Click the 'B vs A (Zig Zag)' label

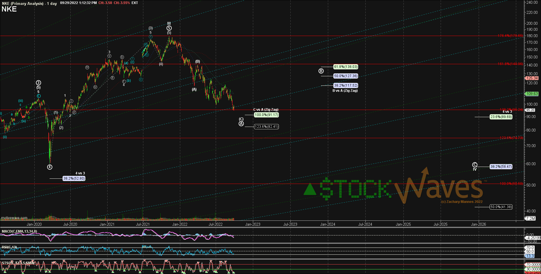tap(345, 90)
